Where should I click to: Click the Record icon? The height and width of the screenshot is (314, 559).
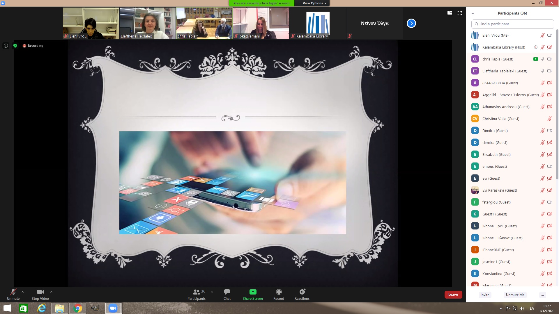pos(279,292)
